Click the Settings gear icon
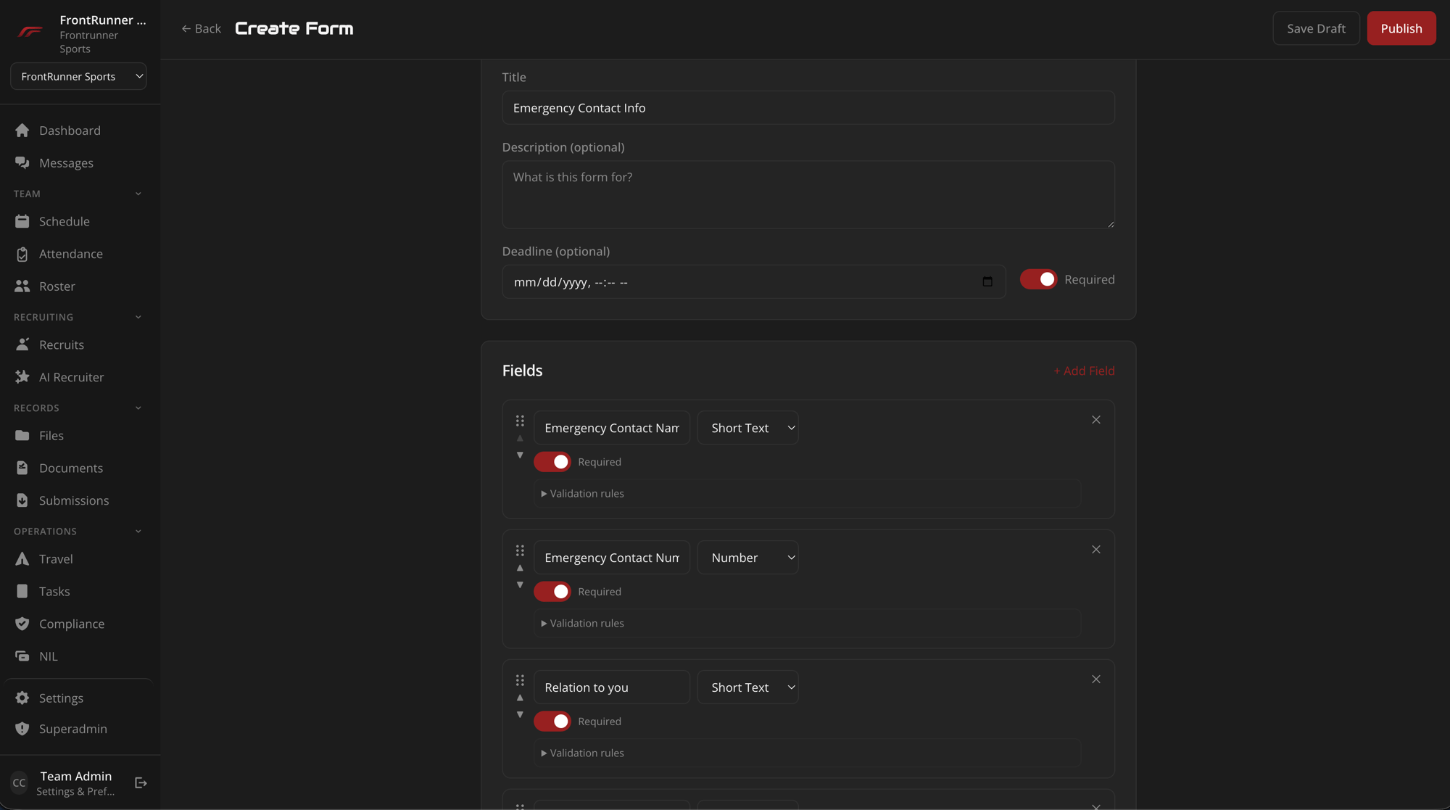Viewport: 1450px width, 810px height. coord(22,698)
